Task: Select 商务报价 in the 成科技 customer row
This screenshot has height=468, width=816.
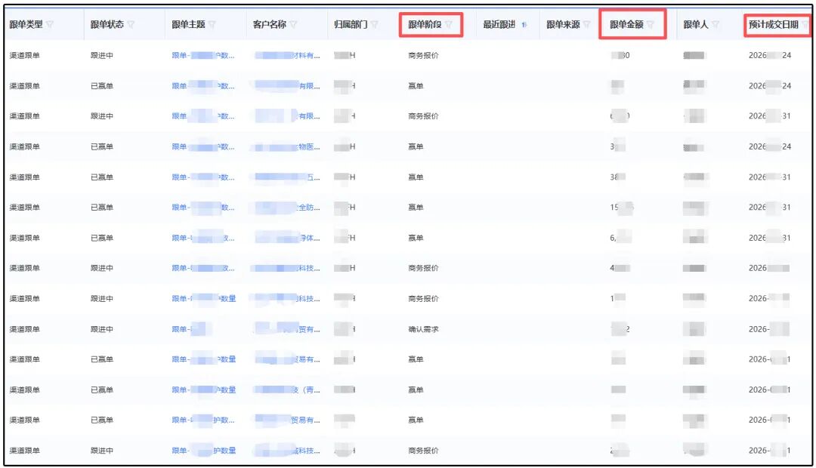Action: click(423, 451)
